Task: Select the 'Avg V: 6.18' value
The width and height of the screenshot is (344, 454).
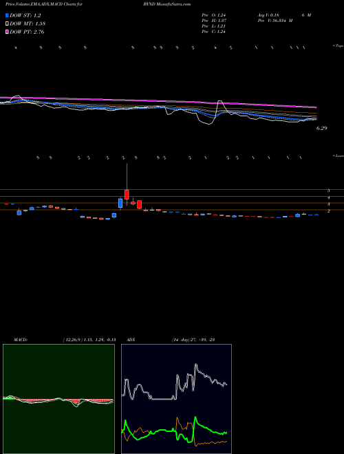Action: pyautogui.click(x=269, y=15)
